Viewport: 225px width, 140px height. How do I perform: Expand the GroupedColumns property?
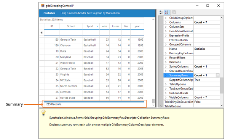(x=166, y=44)
